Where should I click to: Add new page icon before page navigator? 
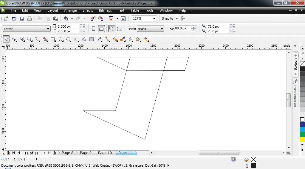(x=9, y=153)
